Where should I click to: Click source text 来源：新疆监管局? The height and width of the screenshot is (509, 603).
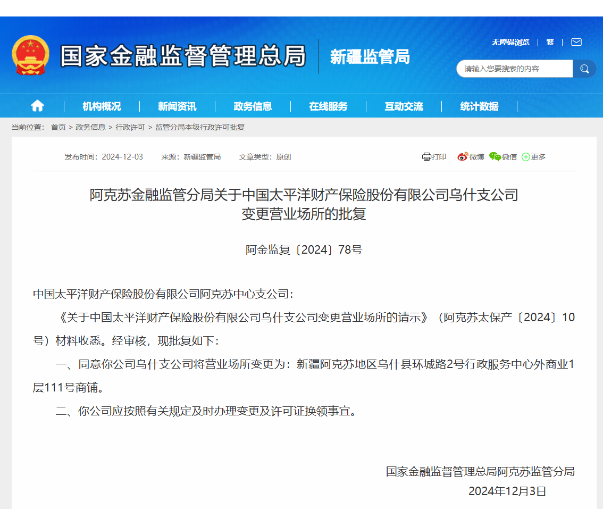click(x=191, y=157)
